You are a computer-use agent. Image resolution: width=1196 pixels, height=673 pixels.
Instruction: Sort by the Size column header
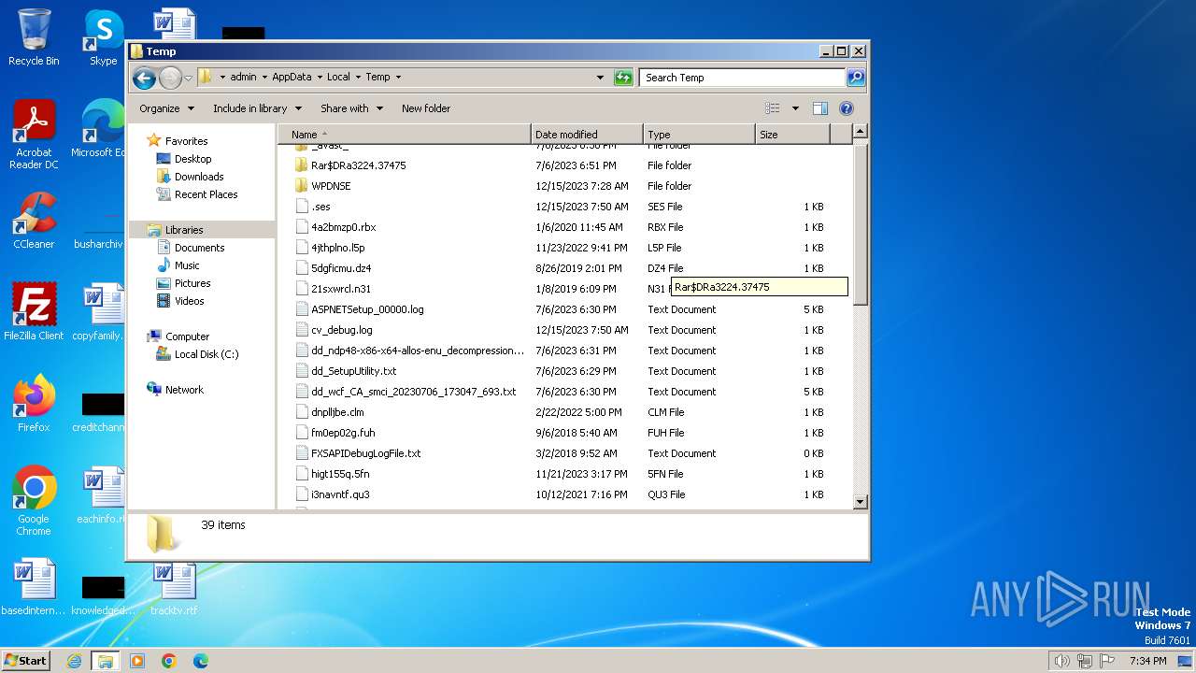click(x=792, y=135)
